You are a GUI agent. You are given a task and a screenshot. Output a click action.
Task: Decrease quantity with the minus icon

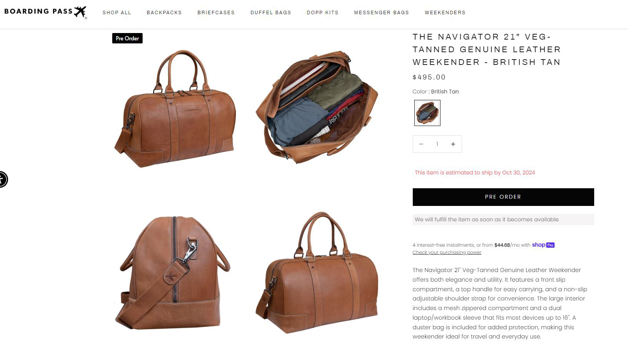point(421,144)
